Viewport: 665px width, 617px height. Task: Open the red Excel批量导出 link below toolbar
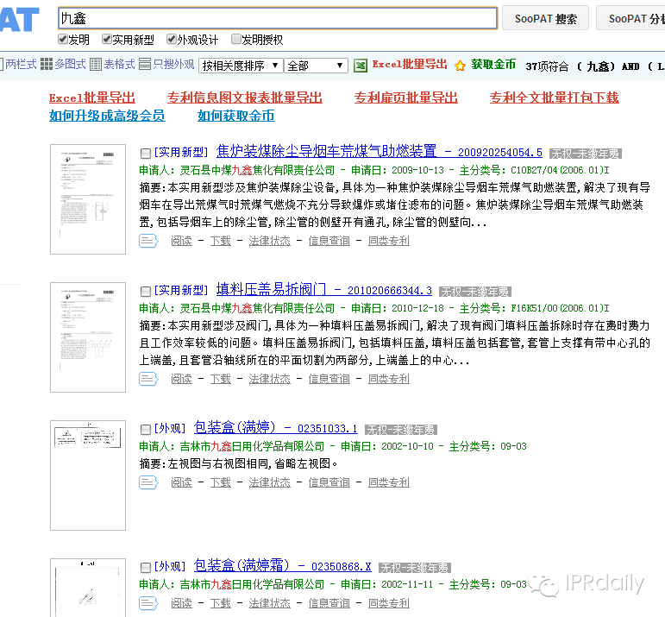click(x=92, y=98)
